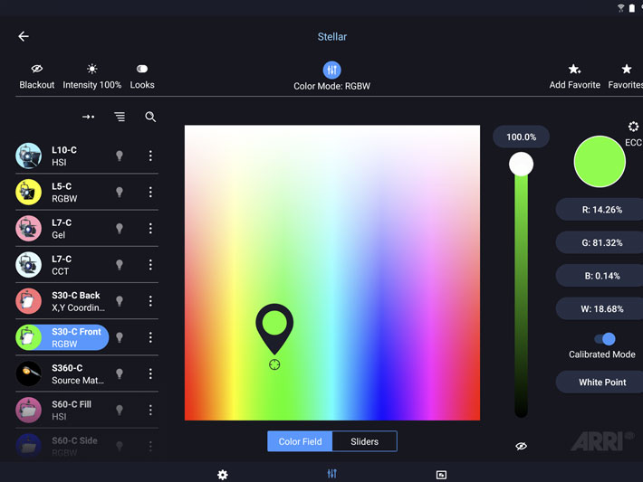
Task: Toggle the bulb for L10-C
Action: [x=120, y=156]
